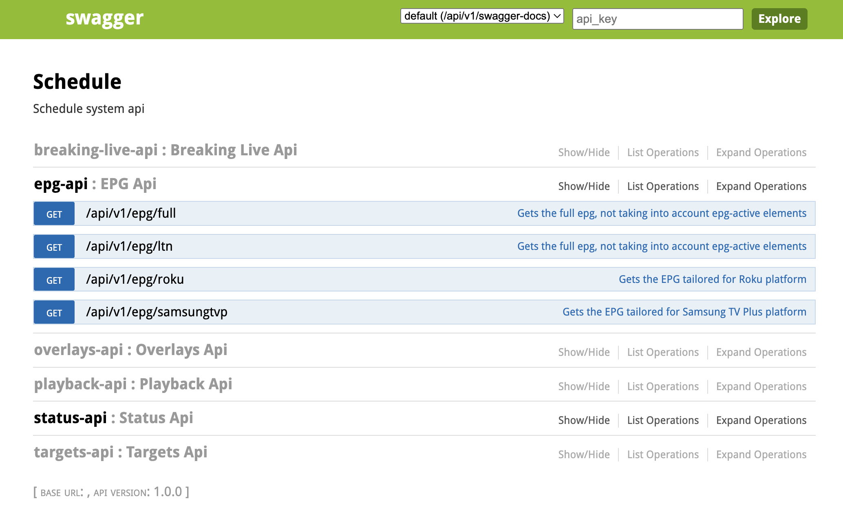Click the api_key input field
843x512 pixels.
(x=658, y=19)
